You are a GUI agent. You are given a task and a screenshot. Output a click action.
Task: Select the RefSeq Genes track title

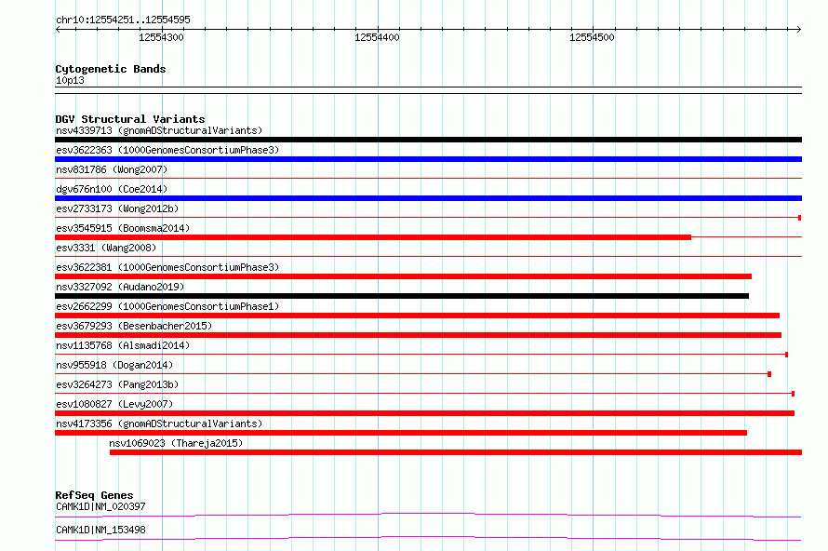tap(94, 495)
